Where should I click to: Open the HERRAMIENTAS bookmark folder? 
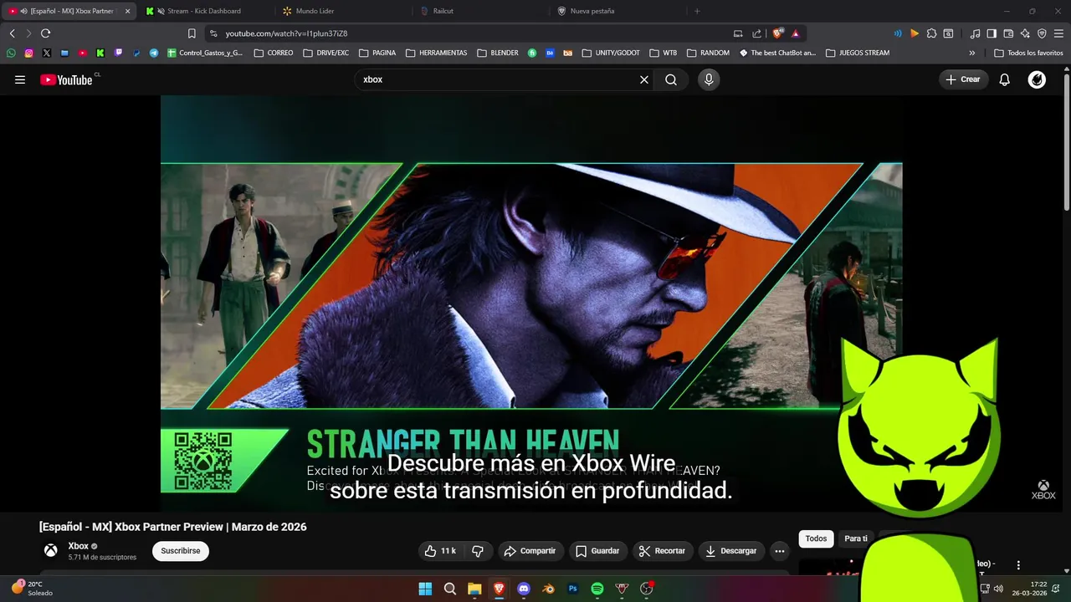pyautogui.click(x=436, y=53)
